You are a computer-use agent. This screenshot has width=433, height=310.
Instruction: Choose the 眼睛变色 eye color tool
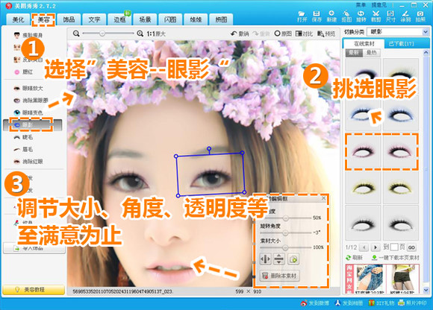coord(28,113)
